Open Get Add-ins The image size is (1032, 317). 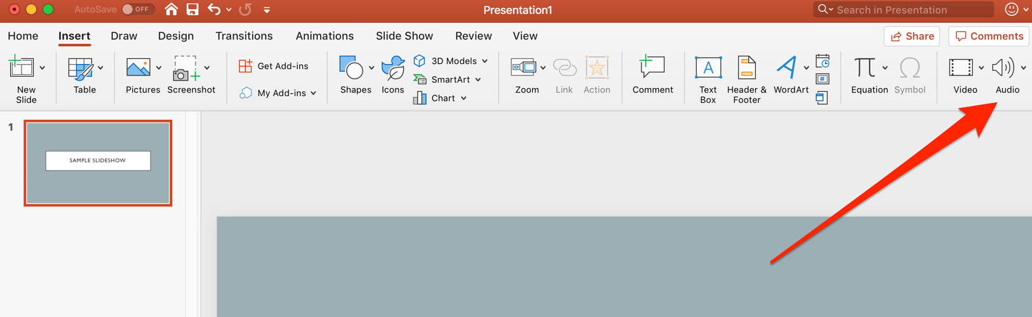tap(274, 66)
